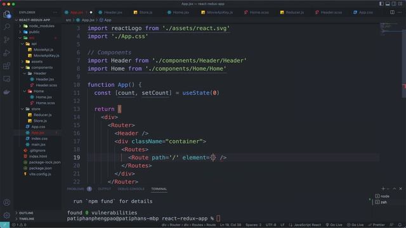
Task: Click Ln 19, Col 38 cursor position
Action: (231, 225)
